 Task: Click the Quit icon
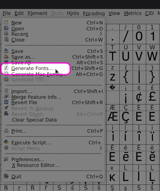(6, 176)
